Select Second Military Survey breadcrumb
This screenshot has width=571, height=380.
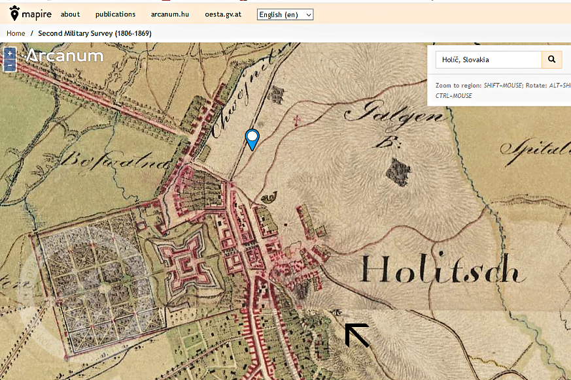95,33
